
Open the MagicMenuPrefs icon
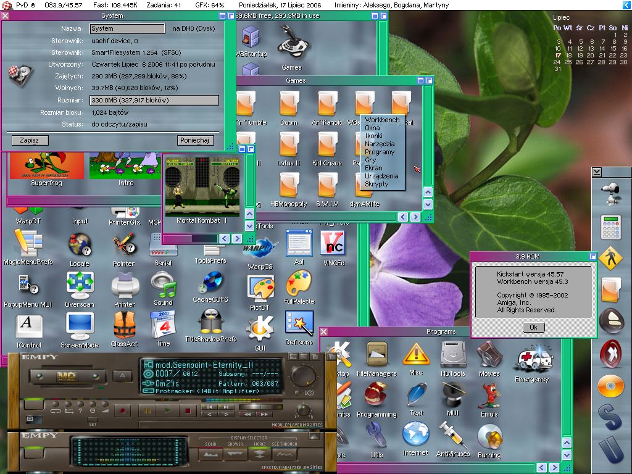coord(28,242)
